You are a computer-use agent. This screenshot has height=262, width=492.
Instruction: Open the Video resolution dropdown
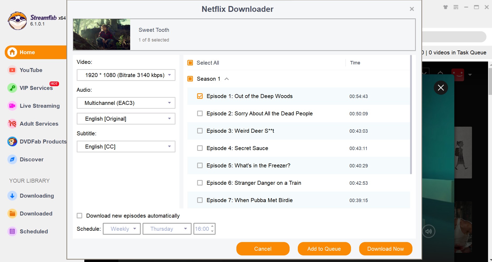pos(126,75)
